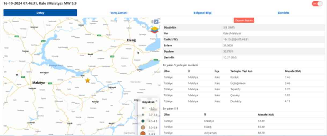The width and height of the screenshot is (327, 136).
Task: Select the Kozluk settlement row
Action: tap(234, 77)
